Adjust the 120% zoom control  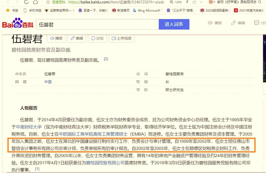177,3
